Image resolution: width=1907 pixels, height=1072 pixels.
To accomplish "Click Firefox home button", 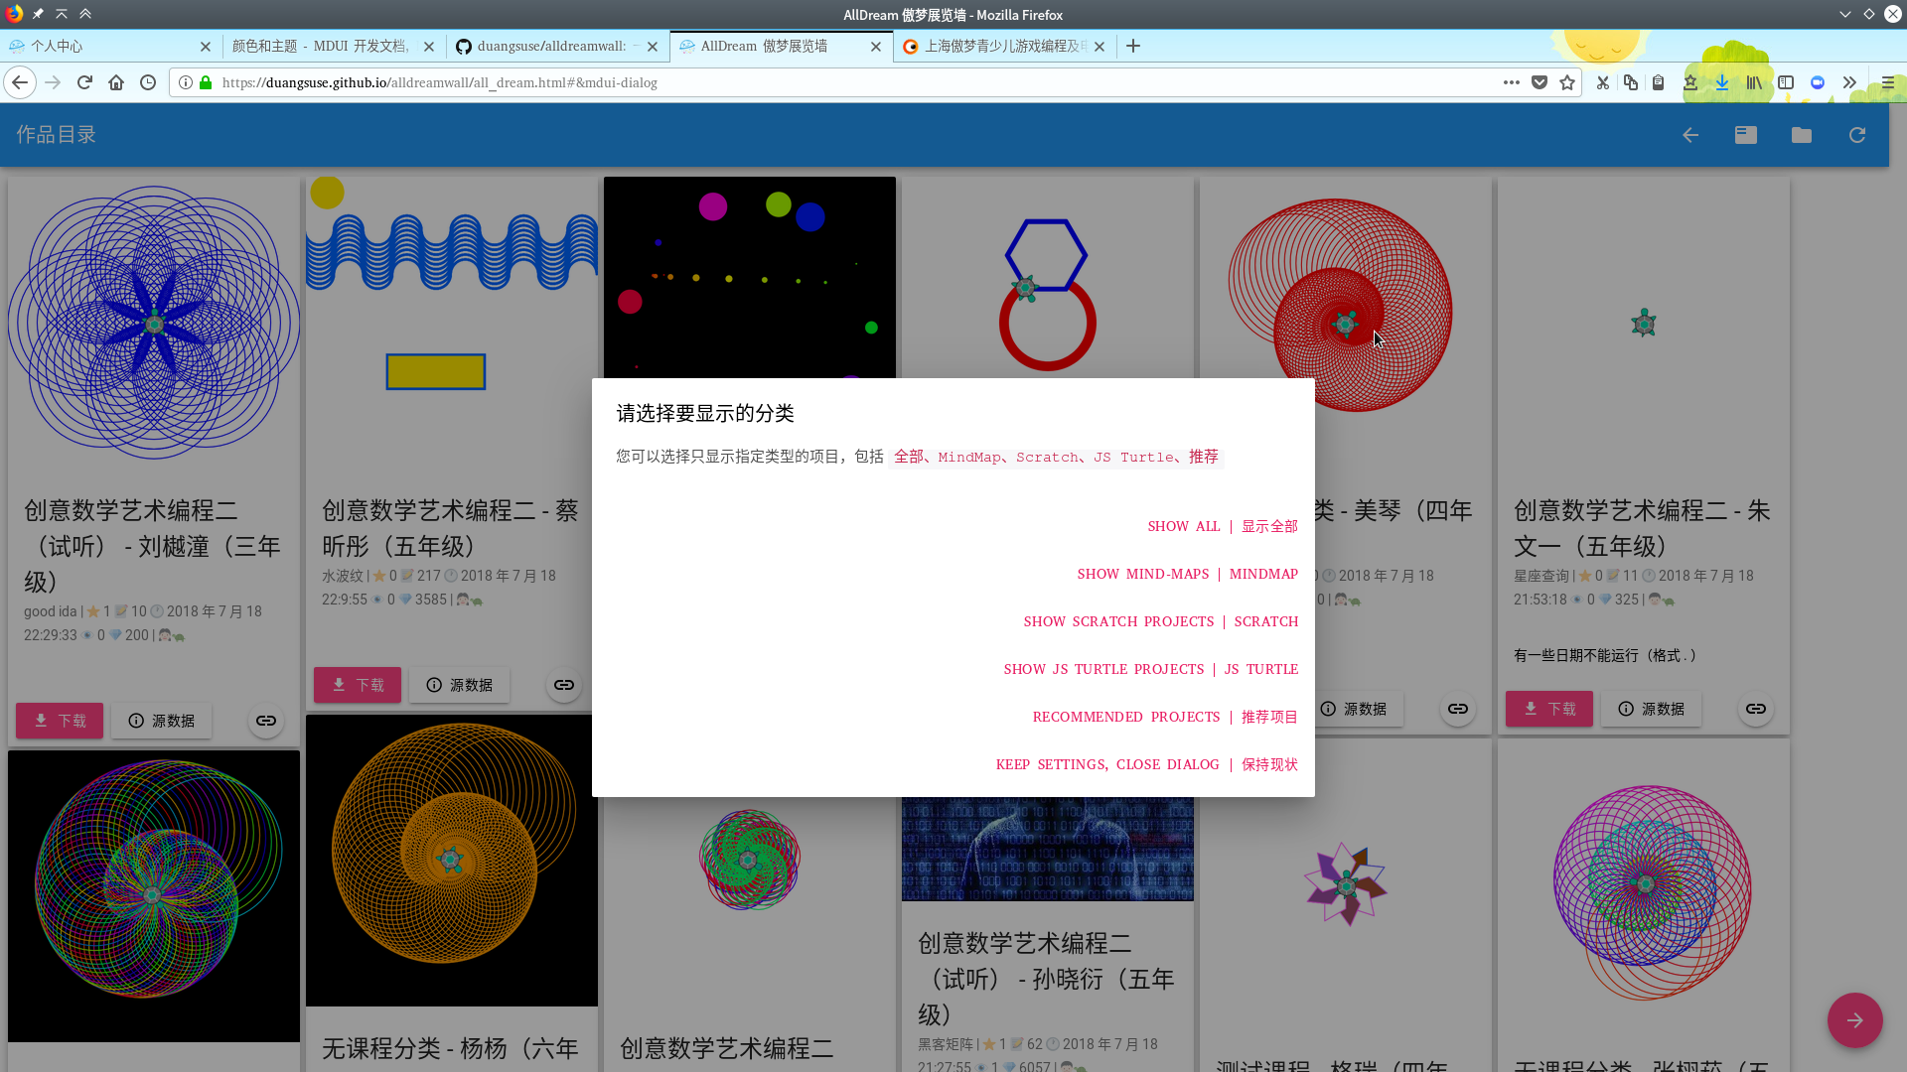I will (x=116, y=82).
